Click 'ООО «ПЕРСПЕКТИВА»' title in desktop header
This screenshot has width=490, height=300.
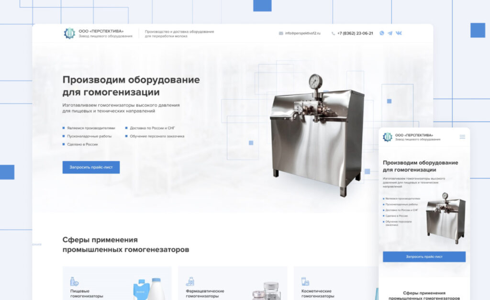tap(101, 31)
